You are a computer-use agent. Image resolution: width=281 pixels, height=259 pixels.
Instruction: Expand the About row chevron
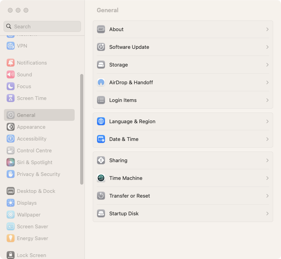click(x=267, y=29)
